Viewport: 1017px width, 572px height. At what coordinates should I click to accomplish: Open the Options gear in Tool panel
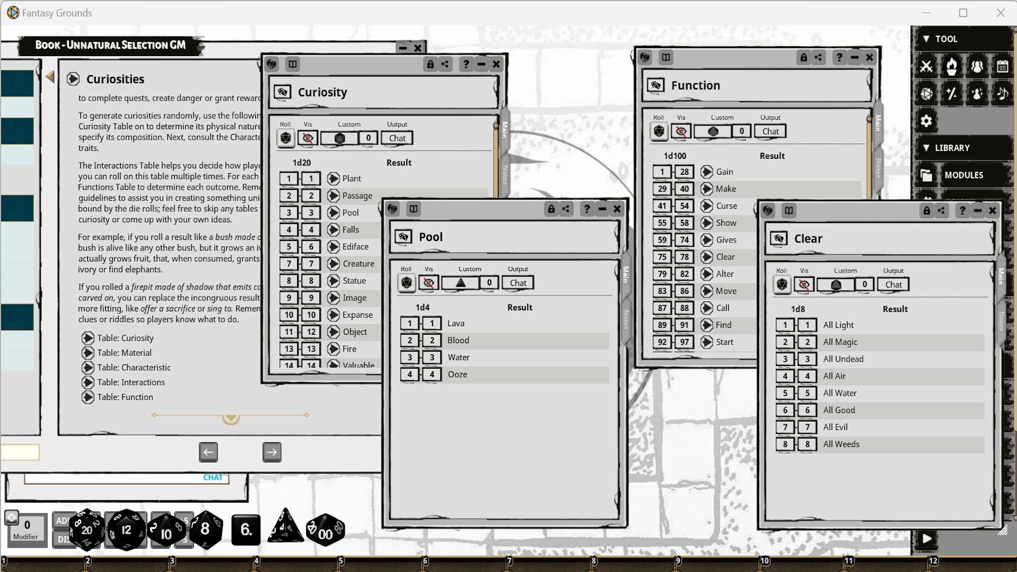pyautogui.click(x=926, y=121)
